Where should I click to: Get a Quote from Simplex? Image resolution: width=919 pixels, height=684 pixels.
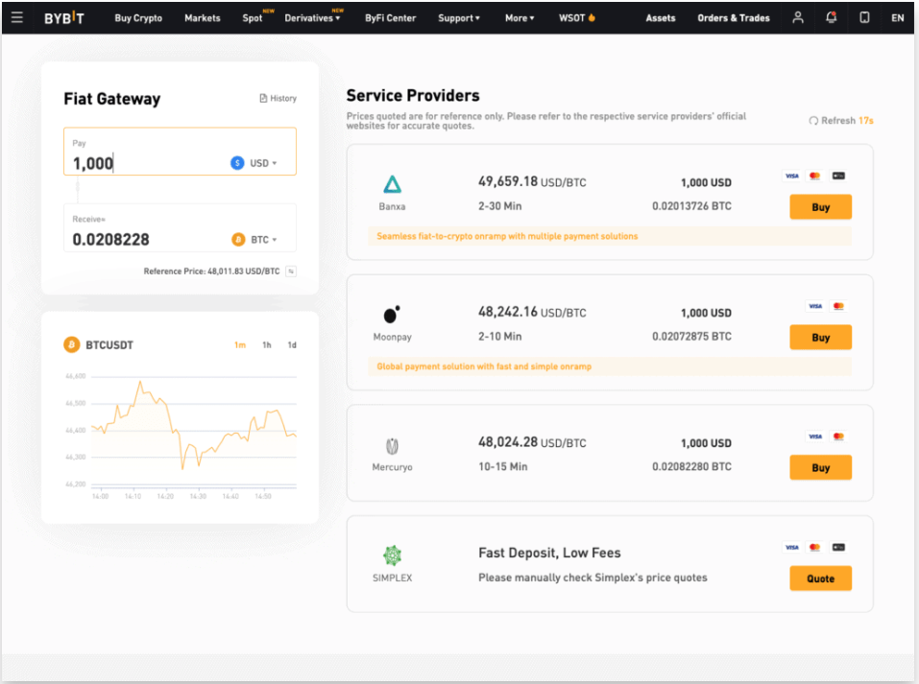(820, 578)
